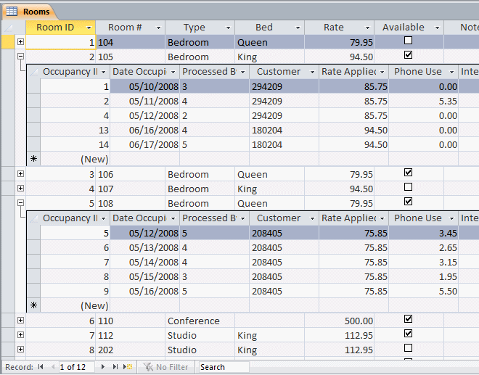Toggle Available checkbox for room 106
The width and height of the screenshot is (479, 375).
point(408,172)
